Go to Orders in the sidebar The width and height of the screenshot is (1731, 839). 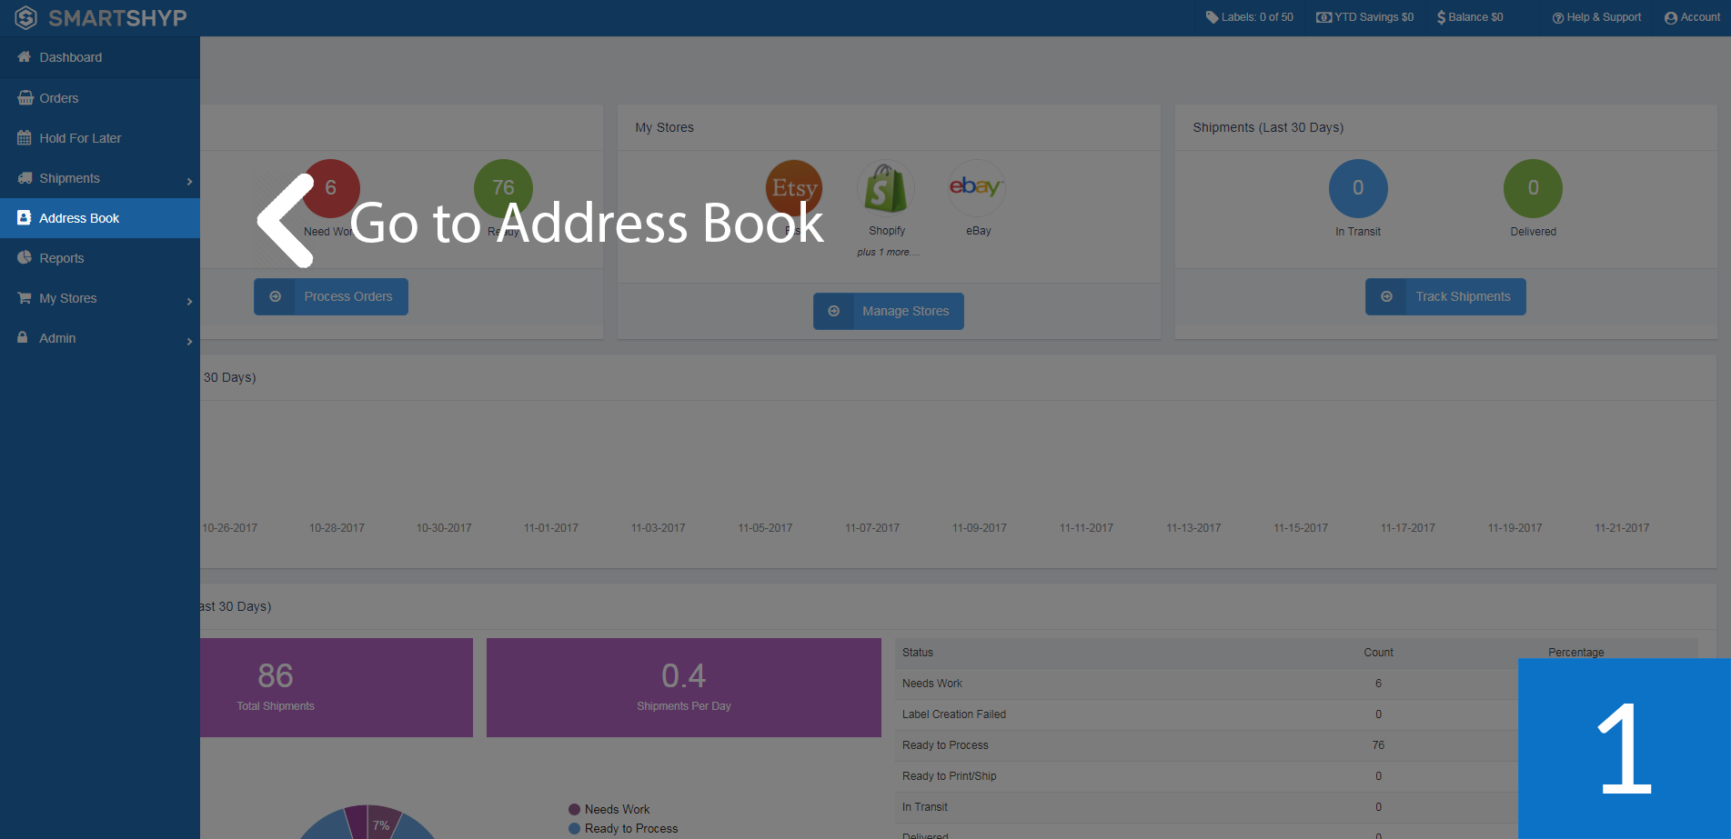pyautogui.click(x=100, y=98)
